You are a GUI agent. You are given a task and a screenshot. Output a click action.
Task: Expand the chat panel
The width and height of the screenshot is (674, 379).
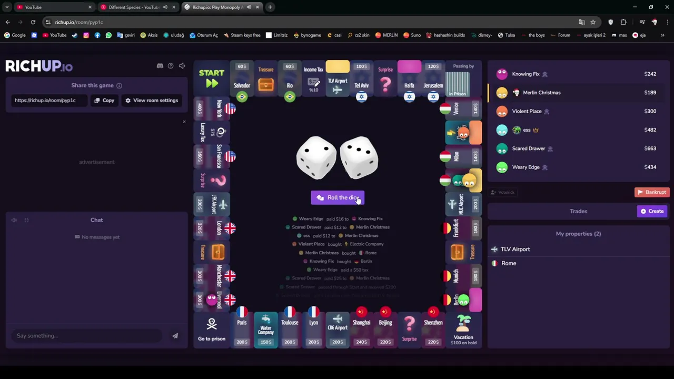coord(26,220)
